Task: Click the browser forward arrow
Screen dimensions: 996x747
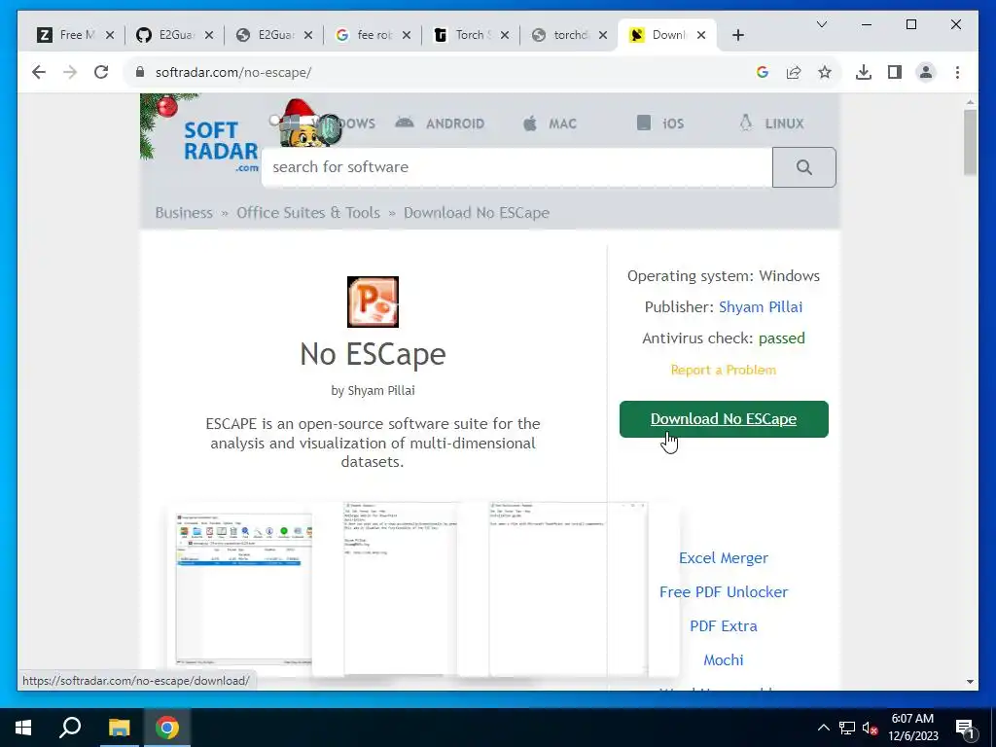Action: [x=70, y=72]
